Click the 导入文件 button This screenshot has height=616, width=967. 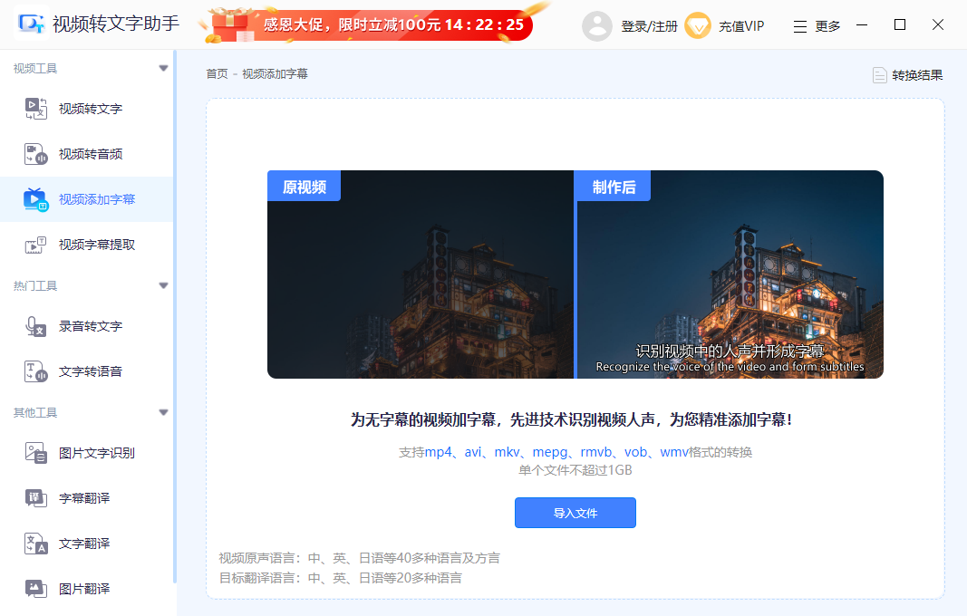pos(575,513)
